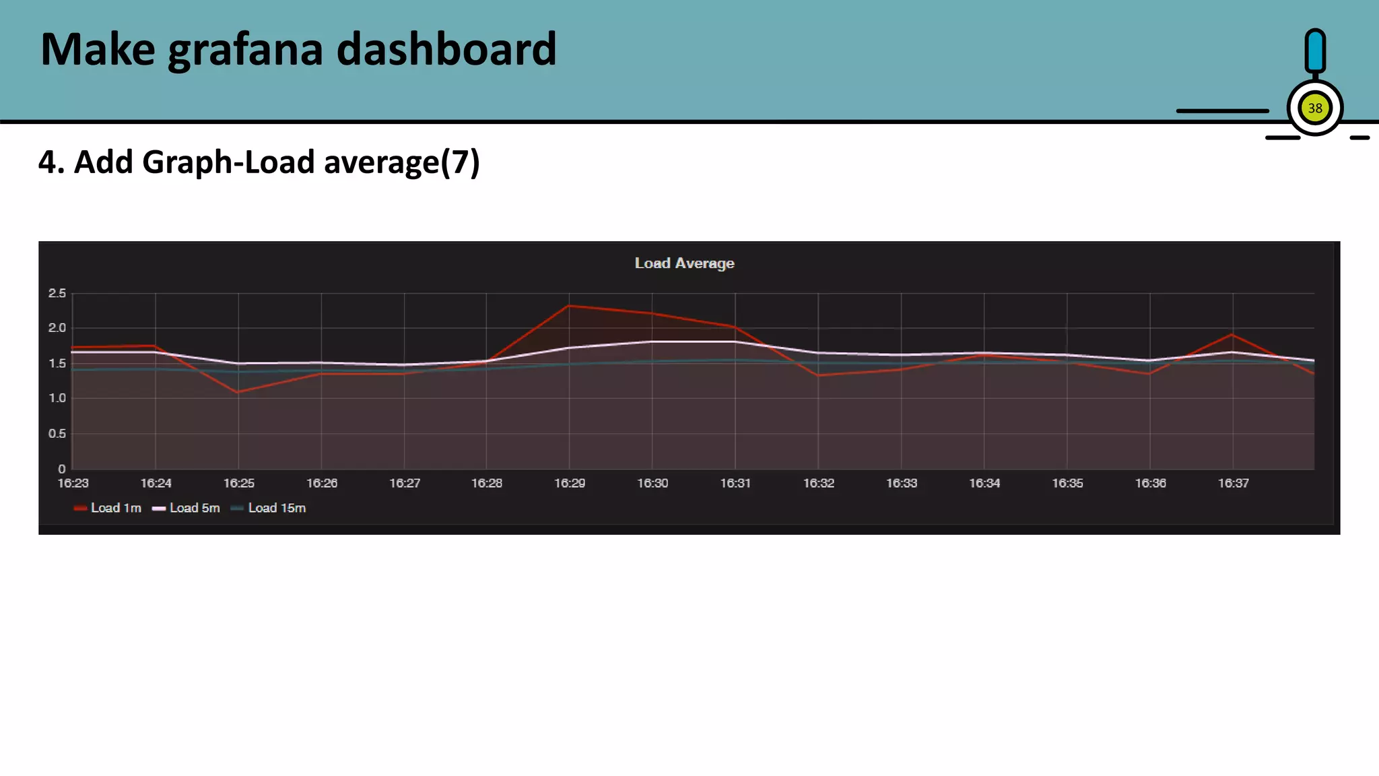Screen dimensions: 1379x776
Task: Click the 16:37 time axis label
Action: (1233, 483)
